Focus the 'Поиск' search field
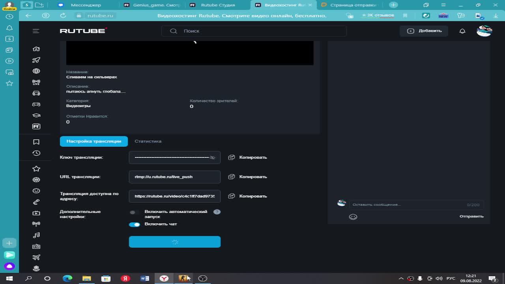Image resolution: width=505 pixels, height=284 pixels. pyautogui.click(x=254, y=31)
